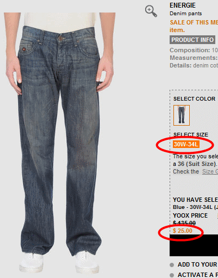Click the Composition label
218x278 pixels.
190,50
